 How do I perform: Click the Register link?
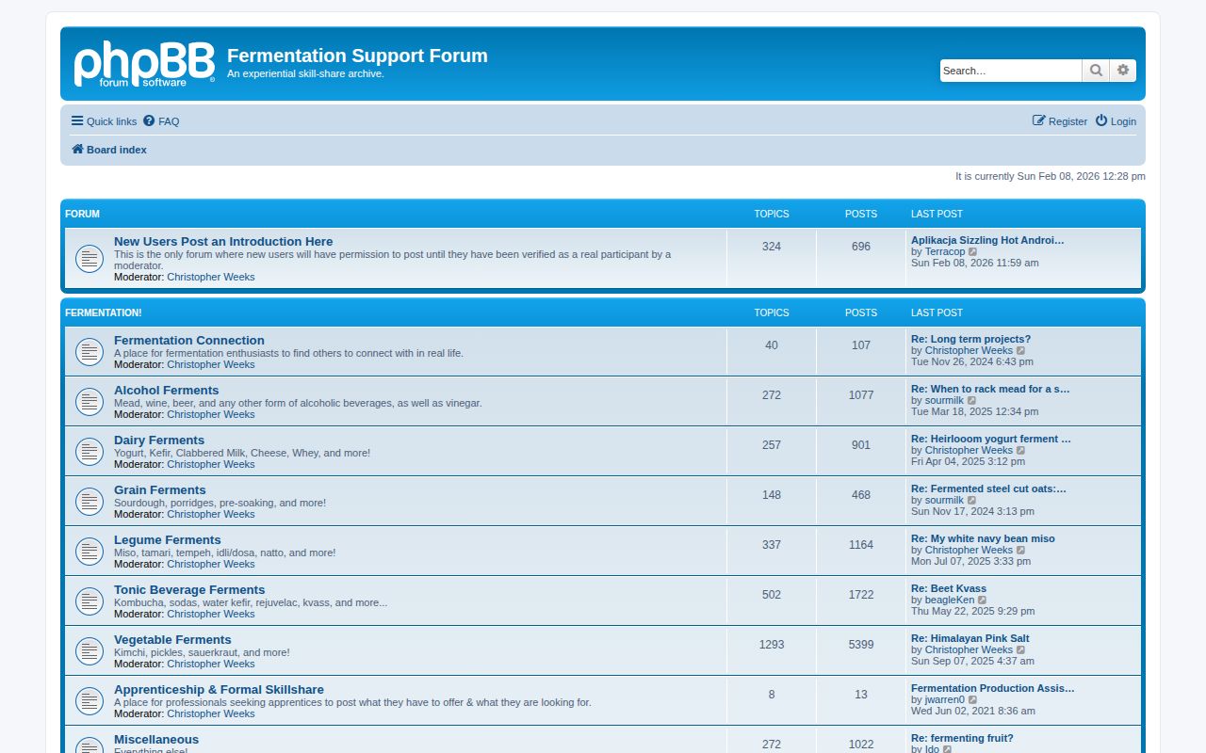[x=1067, y=120]
